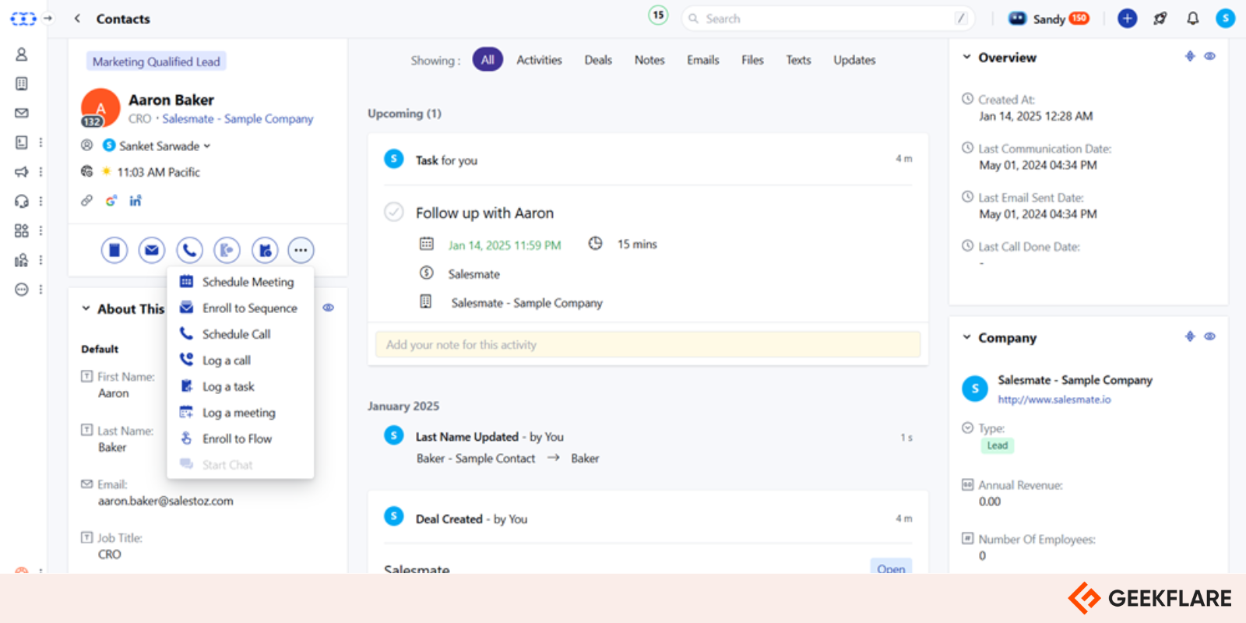This screenshot has width=1246, height=623.
Task: Select Enroll to Sequence menu entry
Action: (241, 308)
